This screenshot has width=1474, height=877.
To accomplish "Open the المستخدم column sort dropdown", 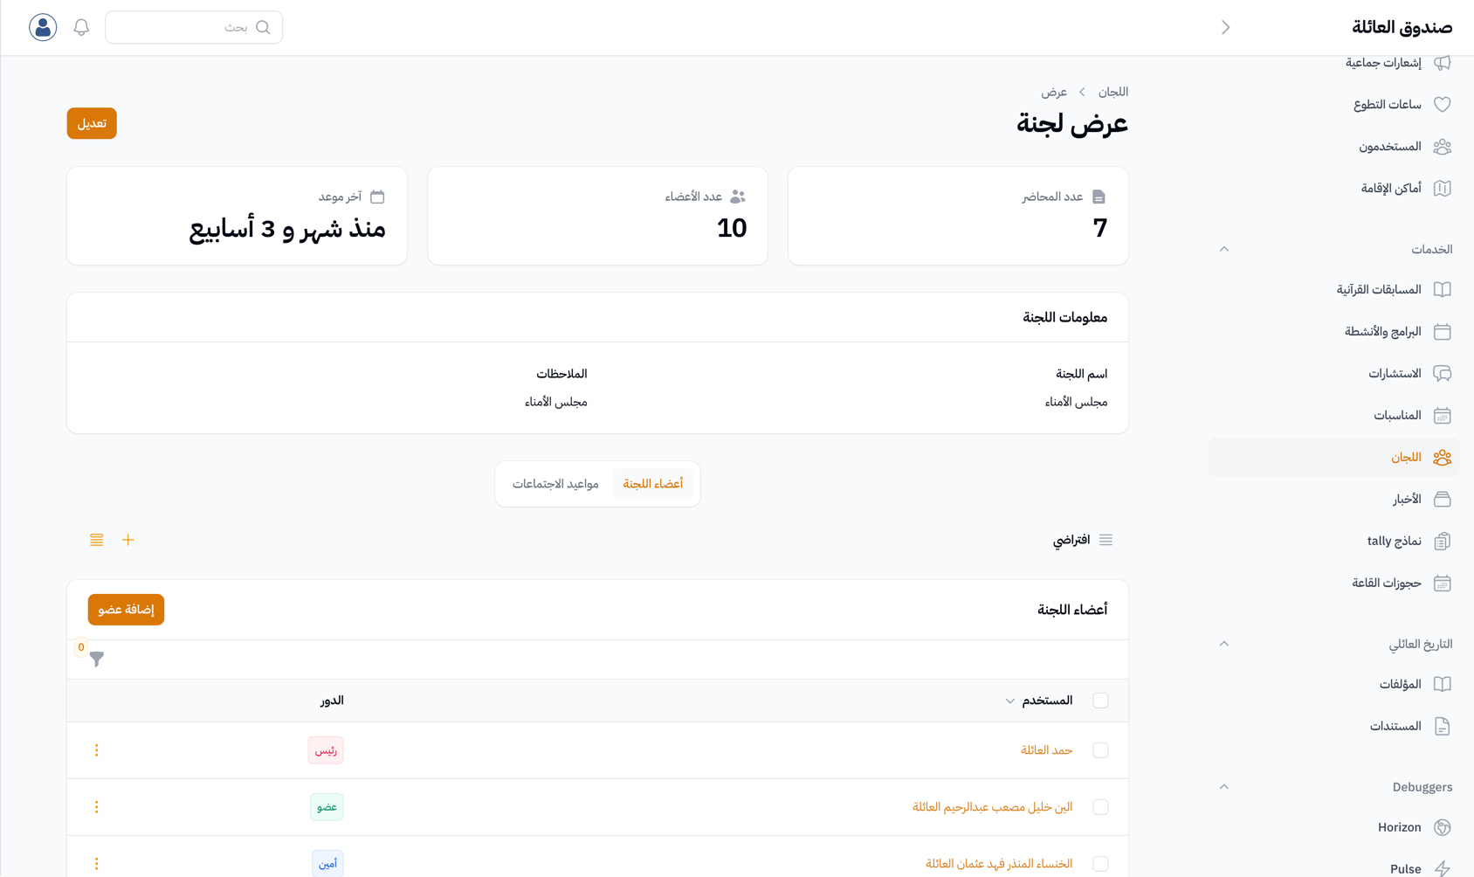I will (1009, 700).
